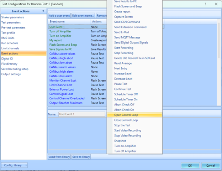
Task: Click the Edit event name button
Action: pyautogui.click(x=83, y=16)
